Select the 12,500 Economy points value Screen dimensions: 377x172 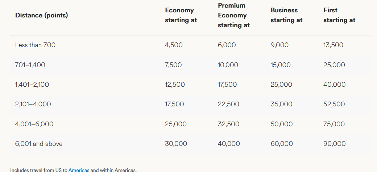(175, 85)
